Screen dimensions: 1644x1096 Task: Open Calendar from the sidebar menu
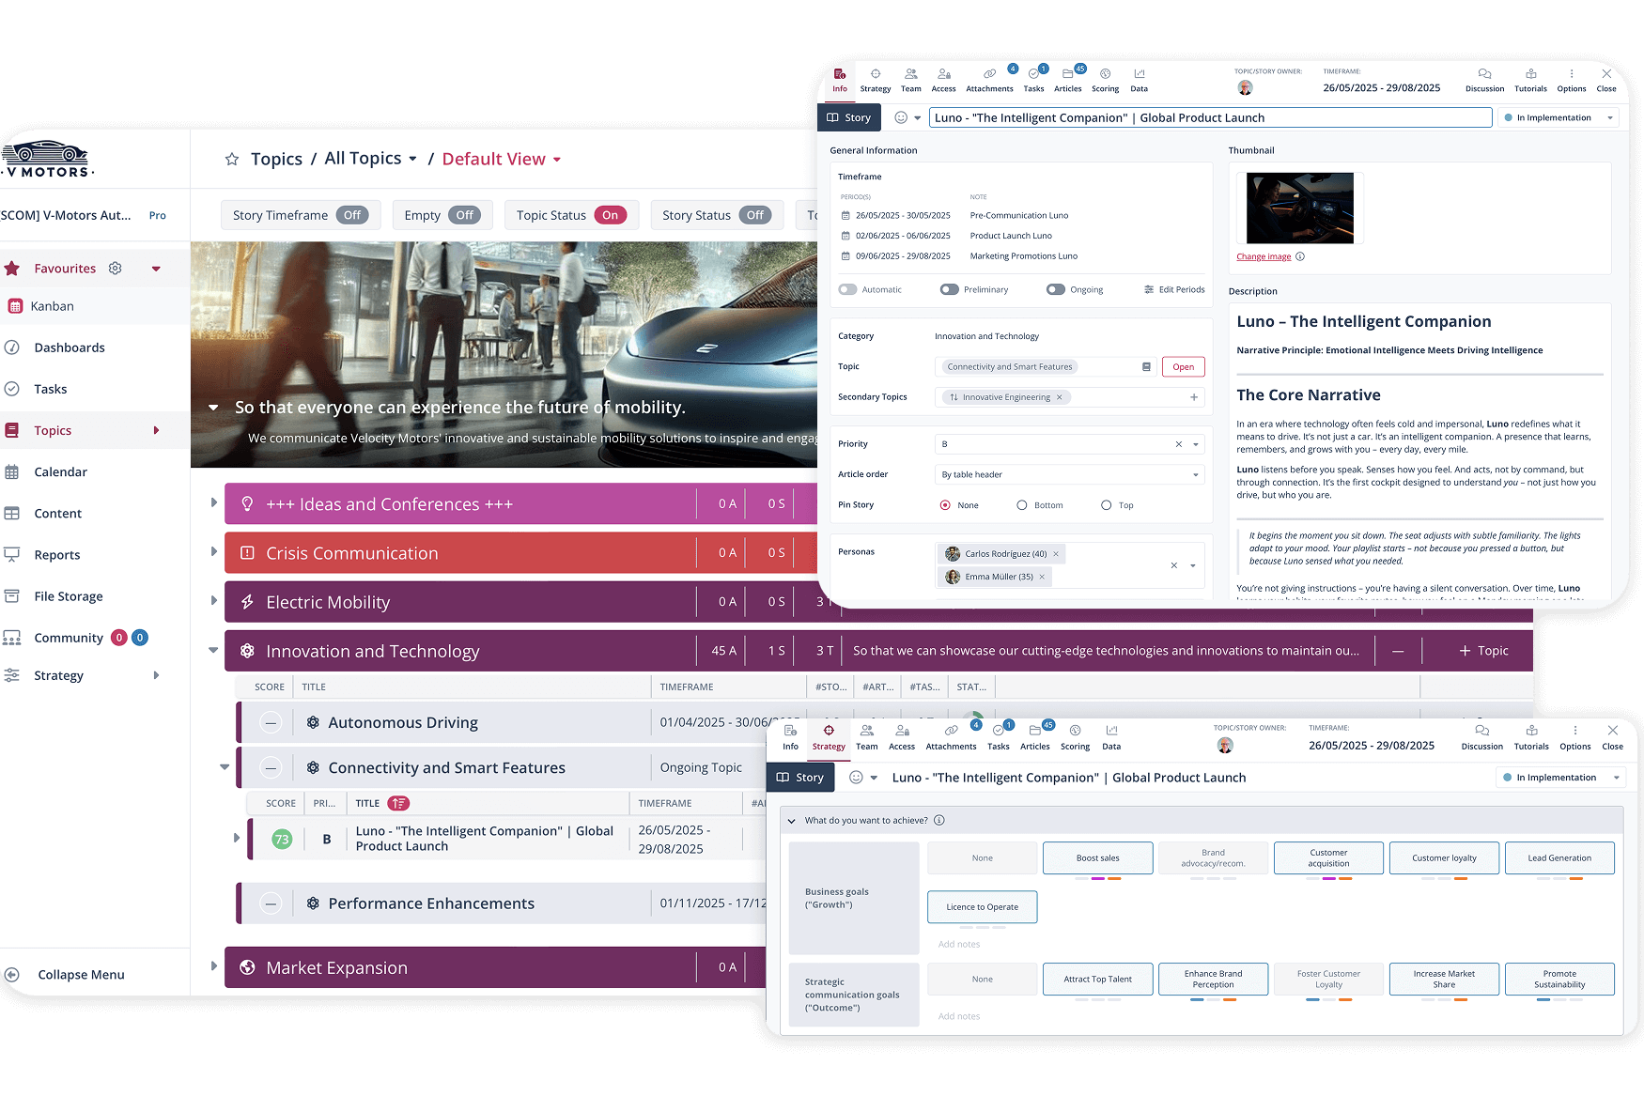coord(60,471)
